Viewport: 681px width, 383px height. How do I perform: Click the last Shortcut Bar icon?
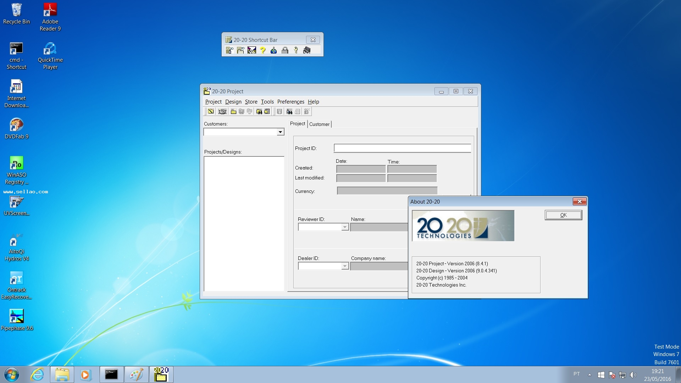[307, 50]
